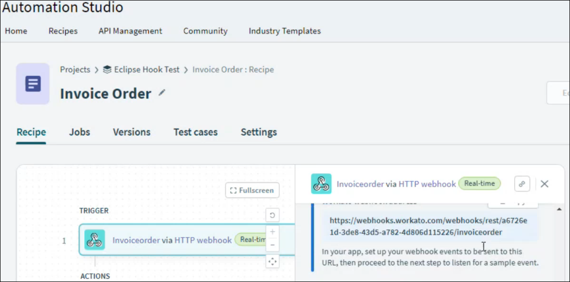Click the Fullscreen button
Image resolution: width=570 pixels, height=282 pixels.
point(252,190)
